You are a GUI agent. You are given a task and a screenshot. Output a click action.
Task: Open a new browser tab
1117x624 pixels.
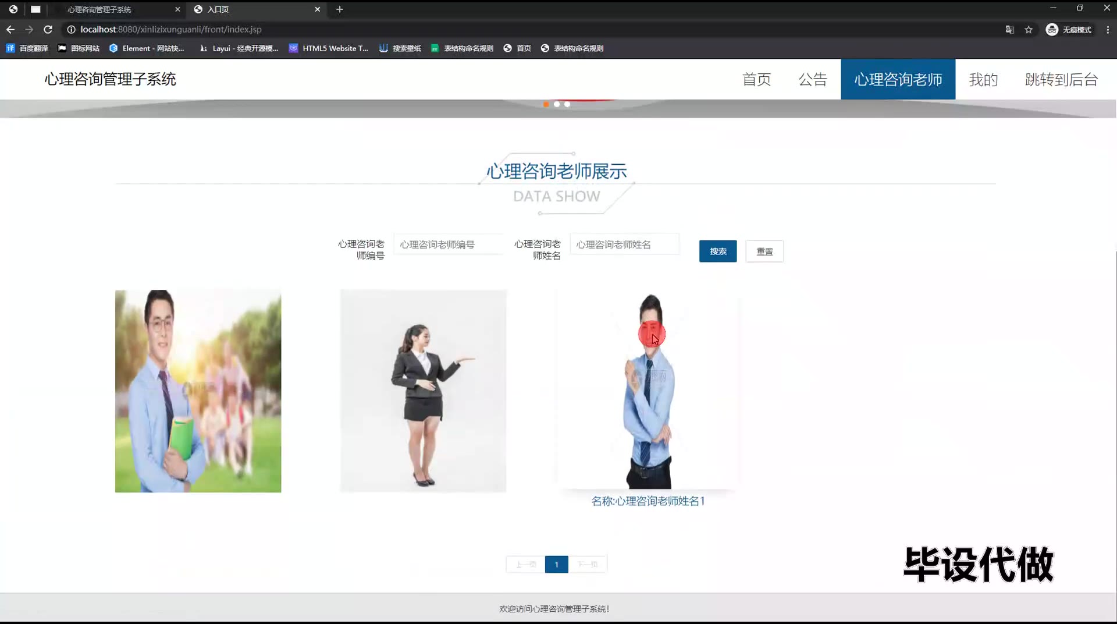(x=340, y=9)
